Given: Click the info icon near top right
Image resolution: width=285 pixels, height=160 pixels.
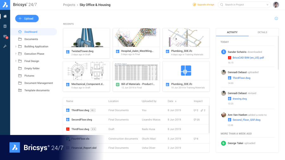Looking at the screenshot, I should tap(276, 19).
